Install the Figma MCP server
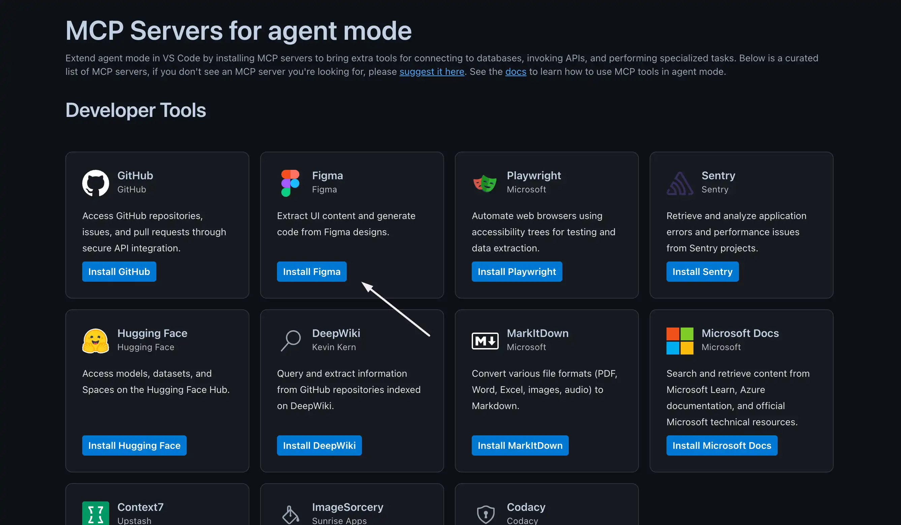Image resolution: width=901 pixels, height=525 pixels. click(311, 272)
